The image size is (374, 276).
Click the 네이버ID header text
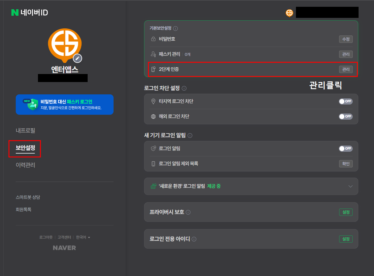pos(34,13)
